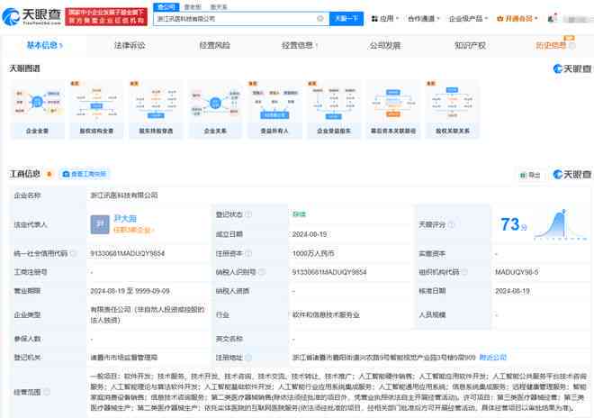This screenshot has height=418, width=594.
Task: Switch to the 经营风险 tab
Action: (x=214, y=46)
